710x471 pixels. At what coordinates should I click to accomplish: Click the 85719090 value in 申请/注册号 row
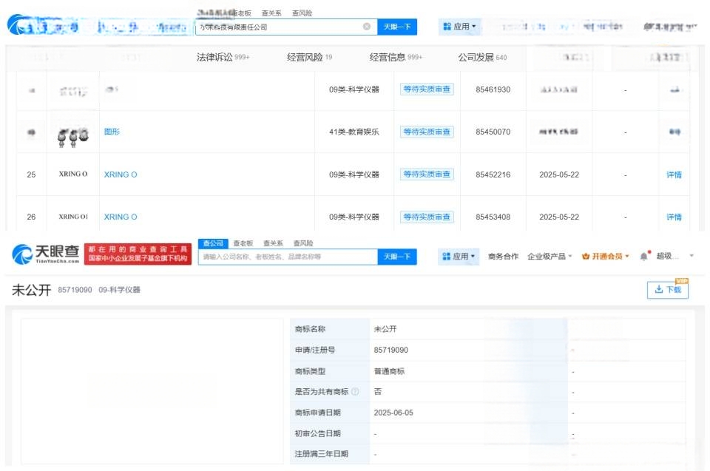[x=390, y=350]
